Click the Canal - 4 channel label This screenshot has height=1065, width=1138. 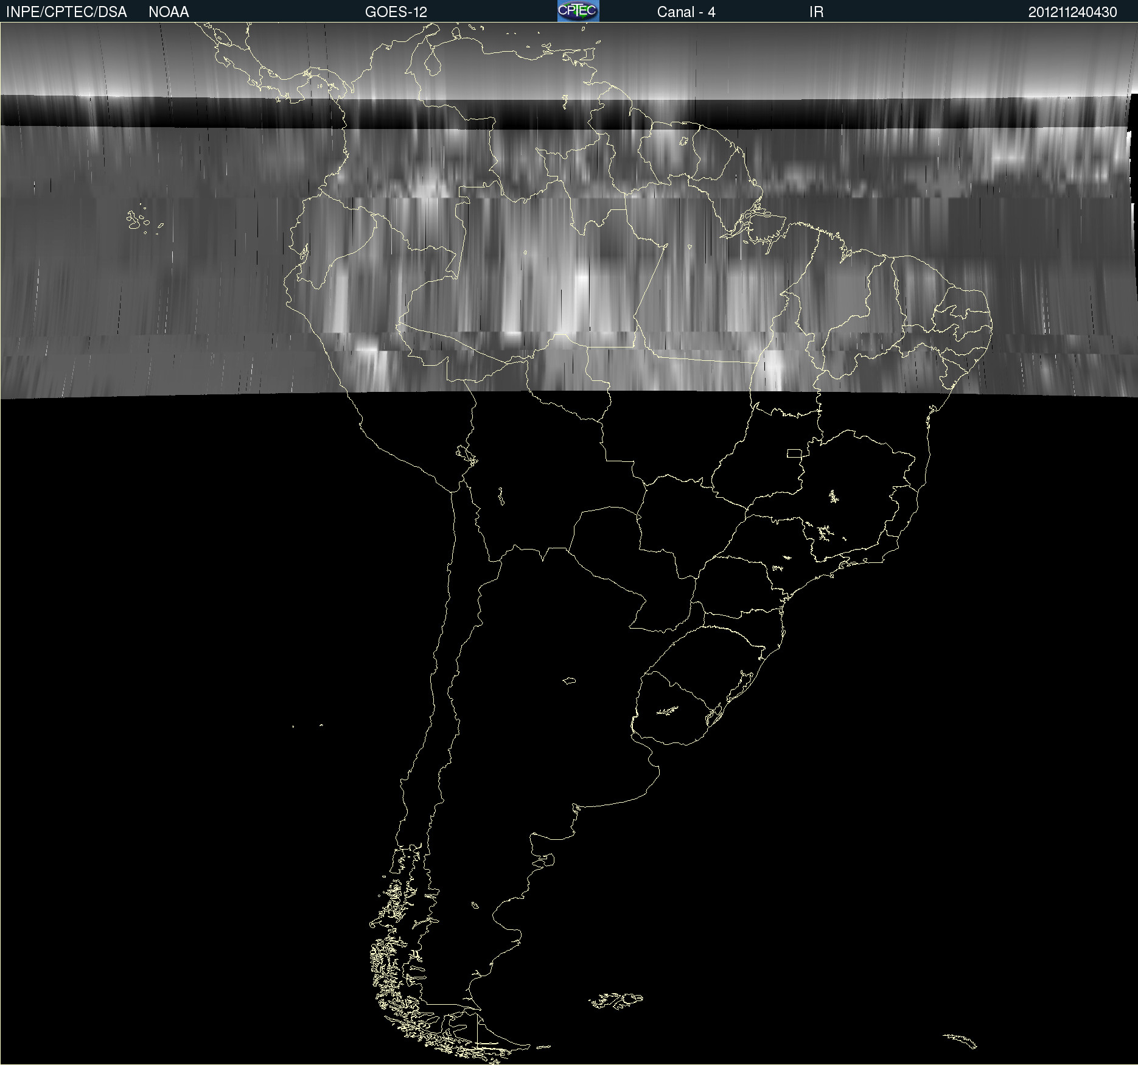pyautogui.click(x=686, y=12)
